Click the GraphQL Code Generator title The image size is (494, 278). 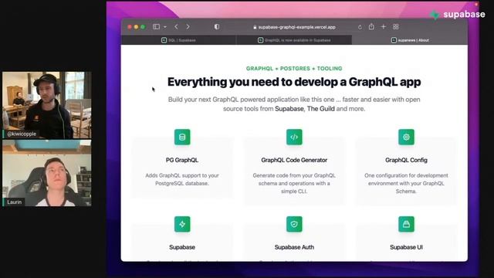click(294, 160)
